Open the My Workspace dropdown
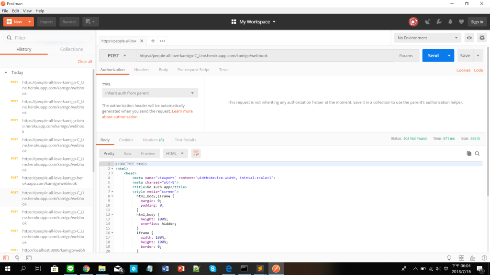 pos(254,22)
